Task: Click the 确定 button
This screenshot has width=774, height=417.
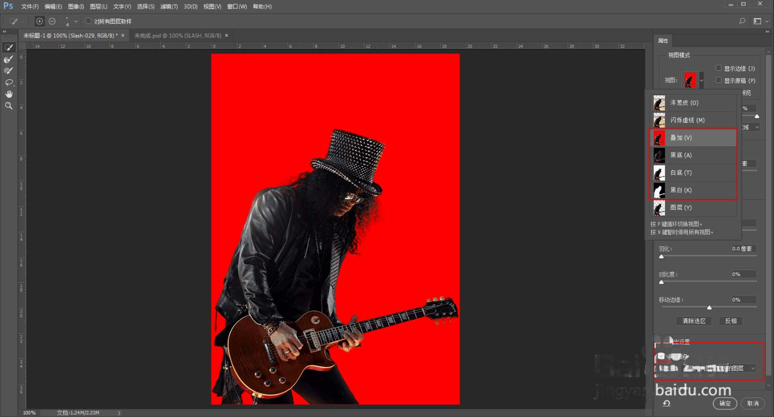Action: coord(725,403)
